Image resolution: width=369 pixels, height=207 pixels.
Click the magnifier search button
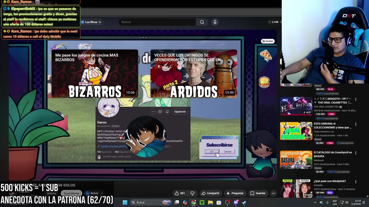coord(202,22)
